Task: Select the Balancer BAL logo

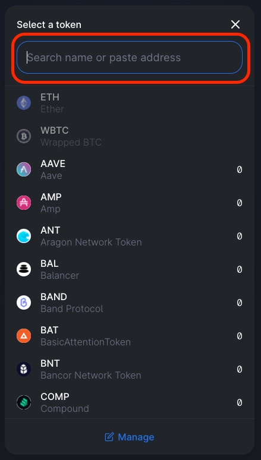Action: point(24,269)
